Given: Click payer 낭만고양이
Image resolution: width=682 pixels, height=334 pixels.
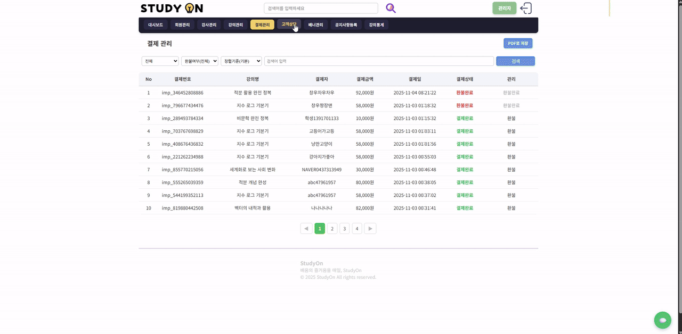Looking at the screenshot, I should pyautogui.click(x=322, y=144).
